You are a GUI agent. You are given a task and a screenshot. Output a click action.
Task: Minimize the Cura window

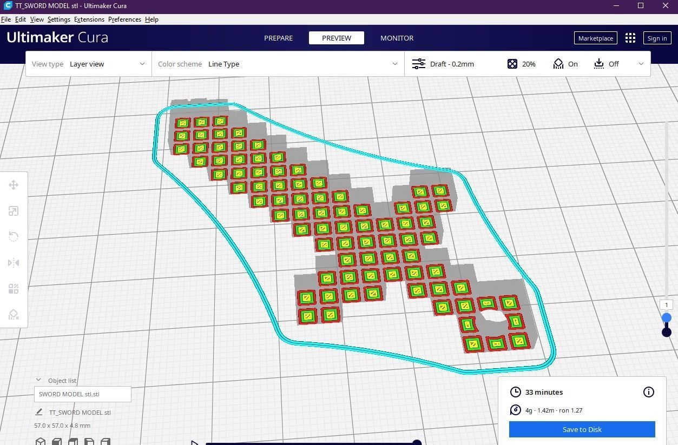tap(616, 6)
